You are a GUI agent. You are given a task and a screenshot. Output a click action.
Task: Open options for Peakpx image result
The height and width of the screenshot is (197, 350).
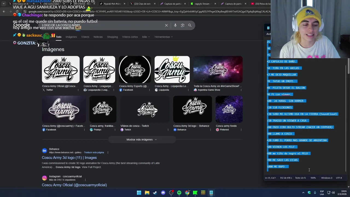point(115,130)
